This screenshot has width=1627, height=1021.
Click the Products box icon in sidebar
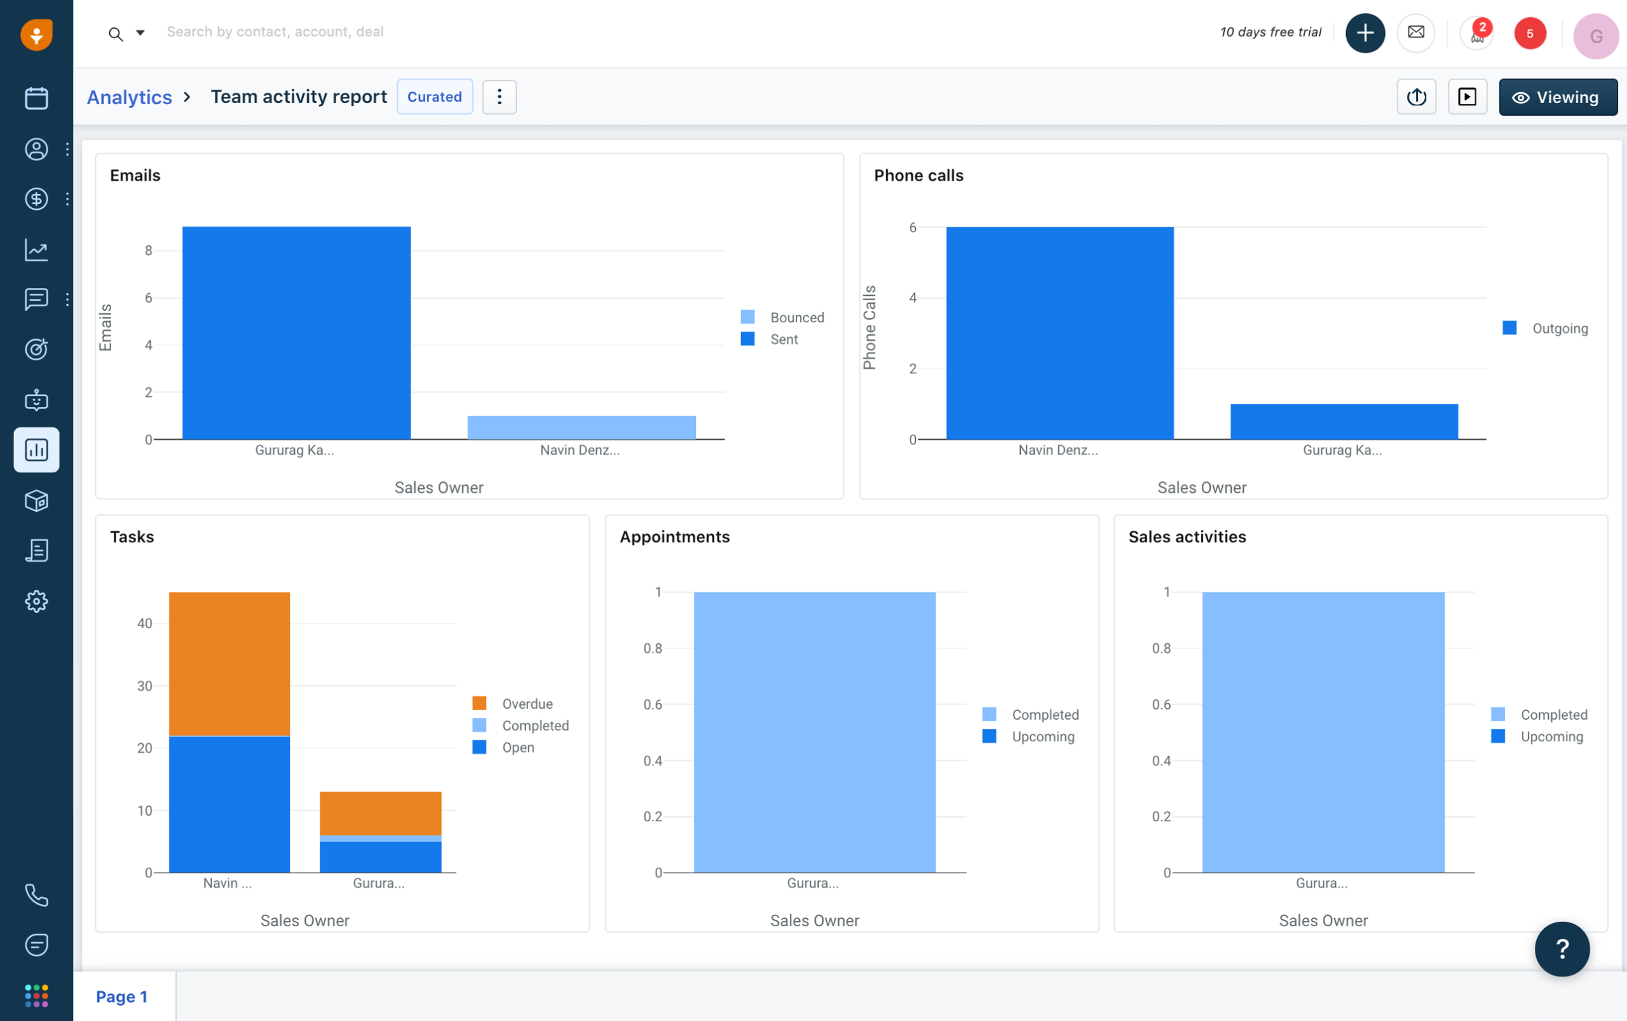point(35,500)
